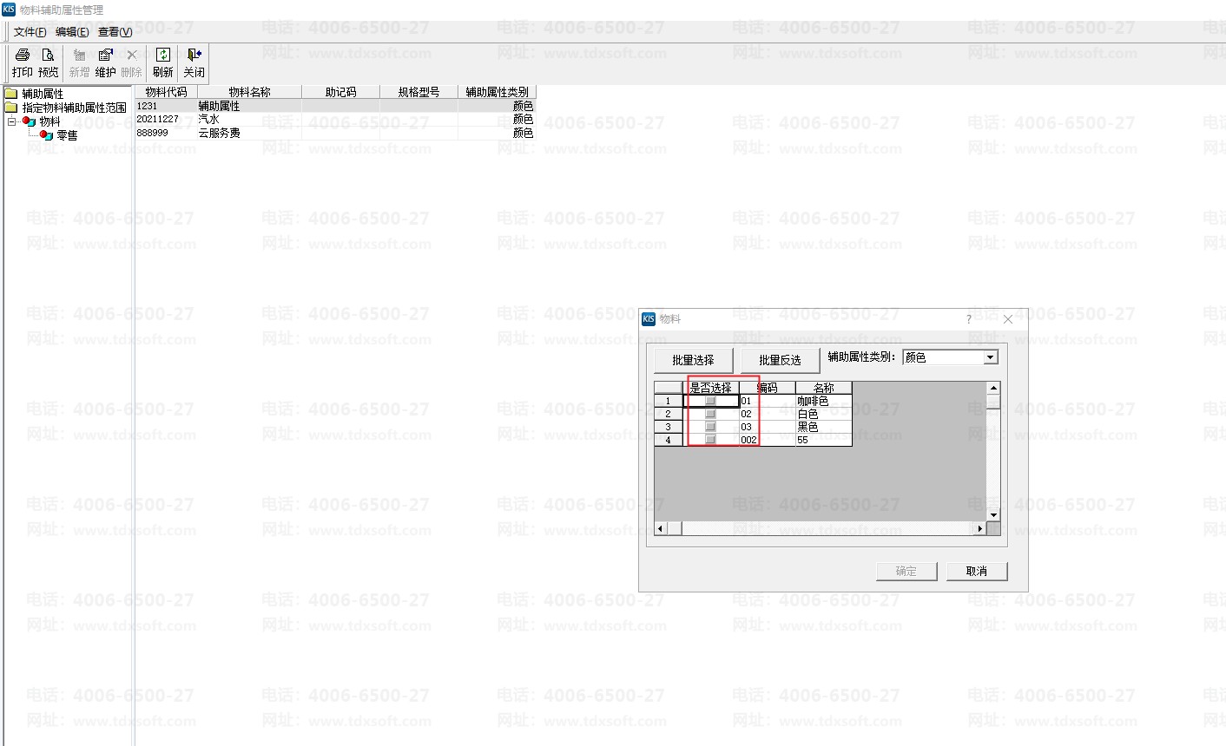
Task: Select material code 888999
Action: click(x=167, y=133)
